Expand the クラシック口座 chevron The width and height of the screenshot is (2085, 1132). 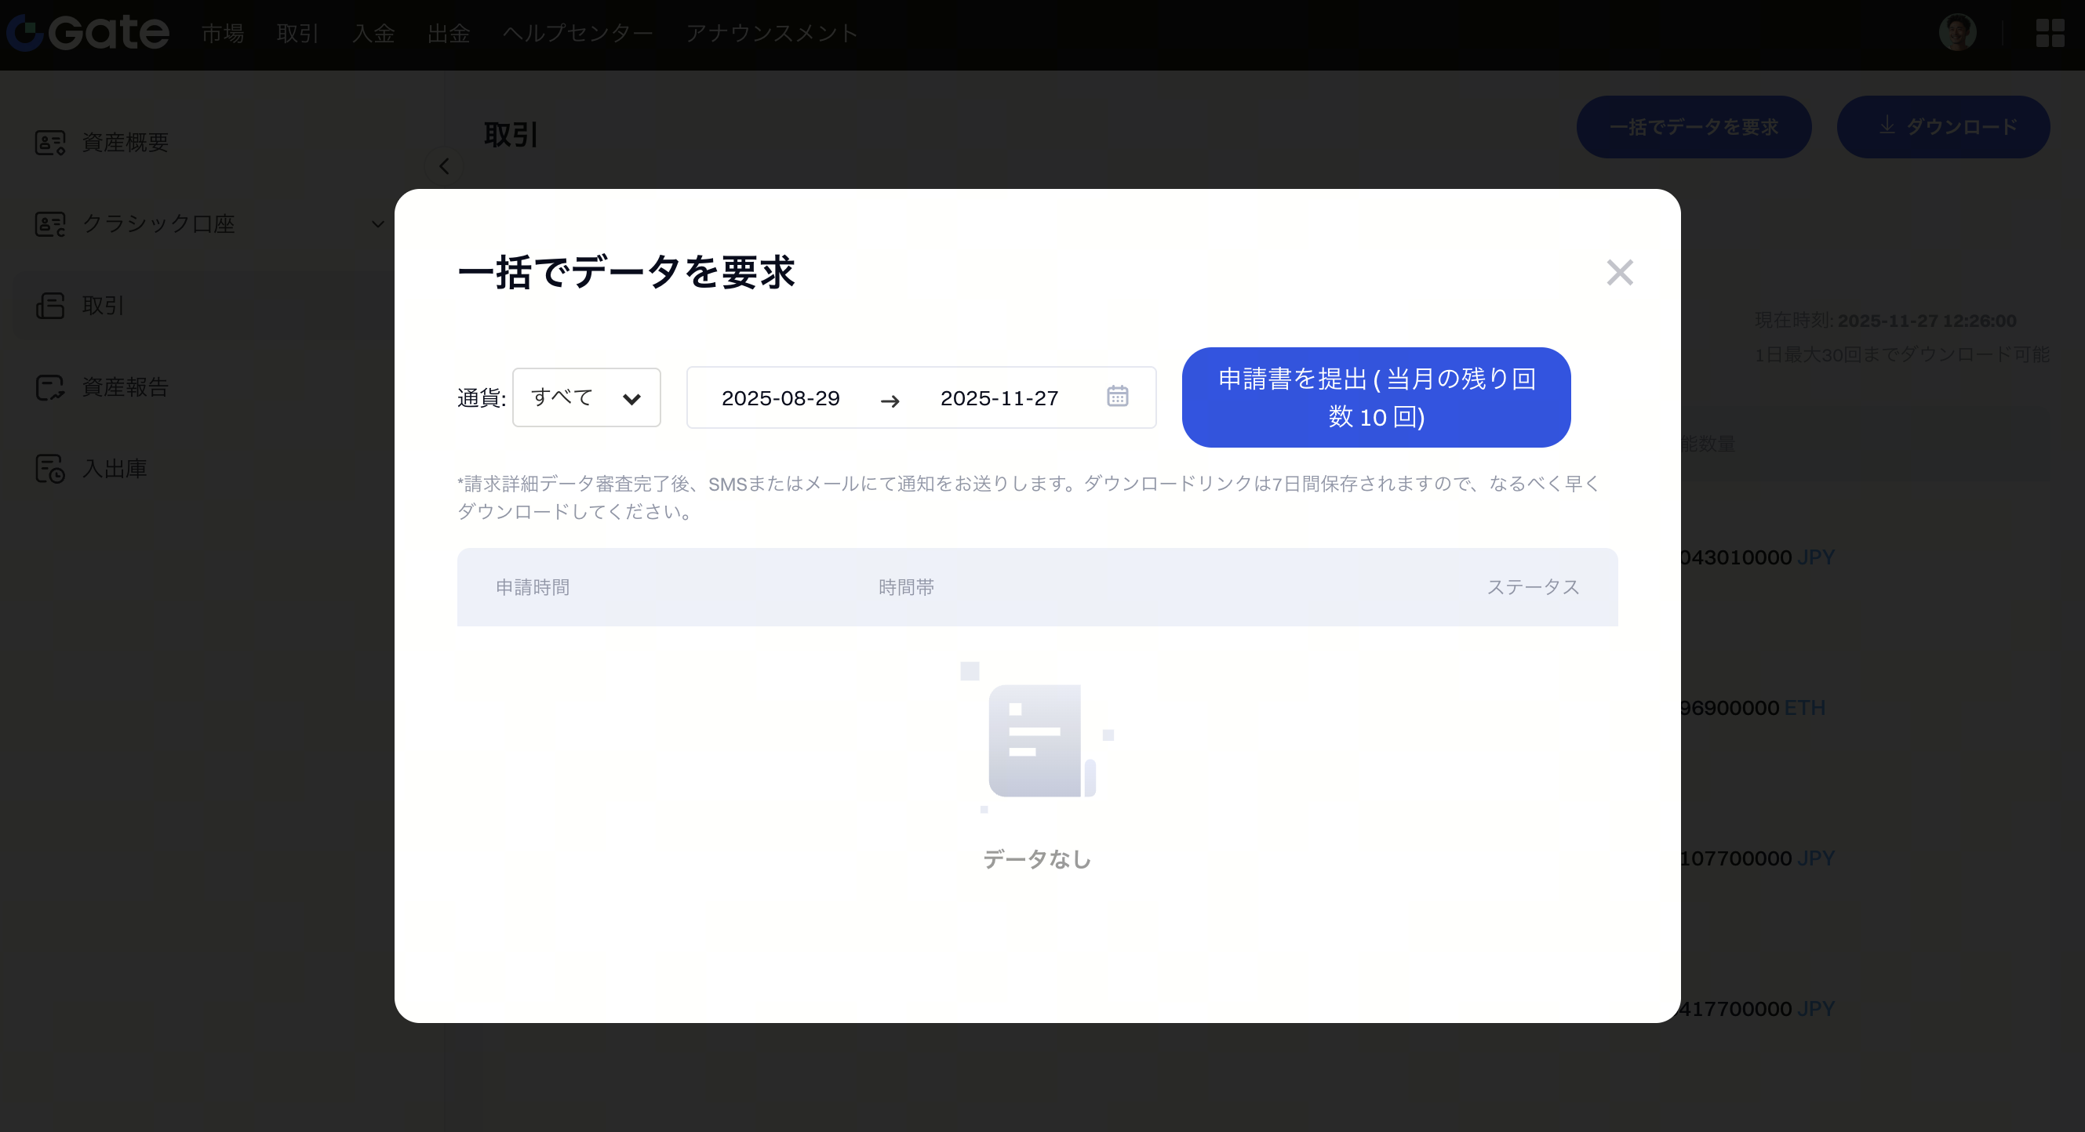(x=377, y=224)
